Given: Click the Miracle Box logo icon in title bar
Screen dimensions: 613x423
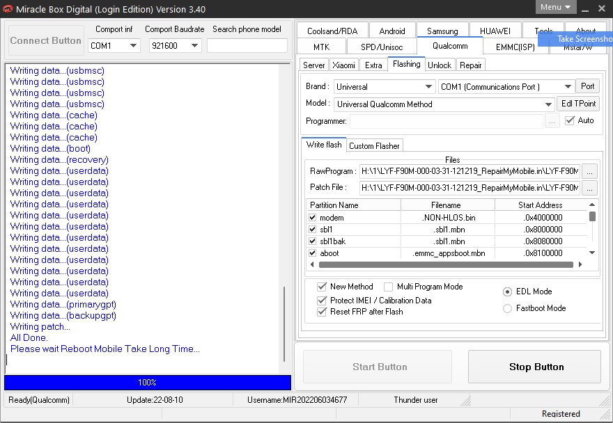Looking at the screenshot, I should [x=8, y=8].
